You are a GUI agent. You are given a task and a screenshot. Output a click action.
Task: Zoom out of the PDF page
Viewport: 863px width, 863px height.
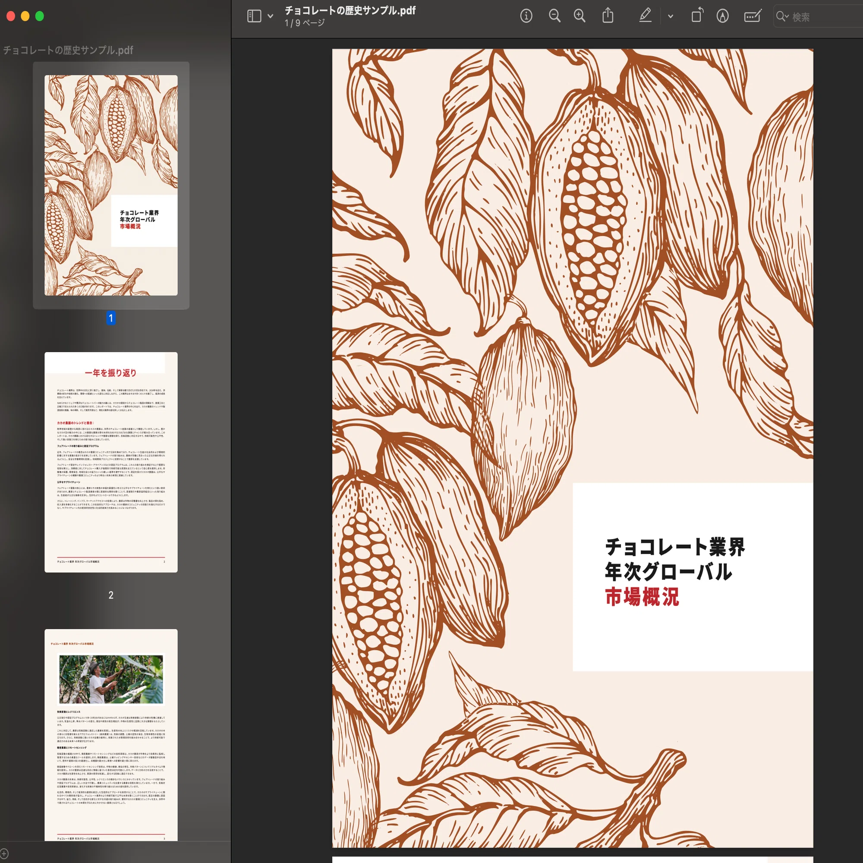pos(554,16)
